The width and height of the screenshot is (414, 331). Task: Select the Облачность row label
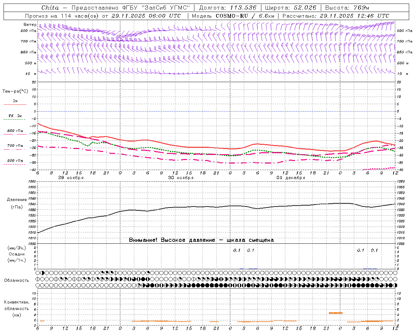[16, 280]
